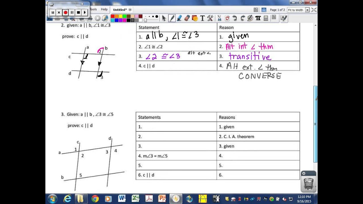Click the vertical scrollbar thumb
Screen dimensions: 363x204
pos(315,124)
